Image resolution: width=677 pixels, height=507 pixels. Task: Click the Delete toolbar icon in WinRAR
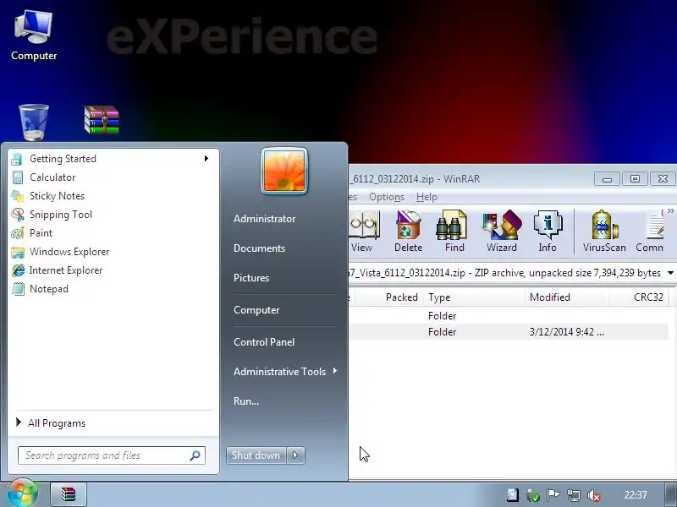[x=408, y=232]
